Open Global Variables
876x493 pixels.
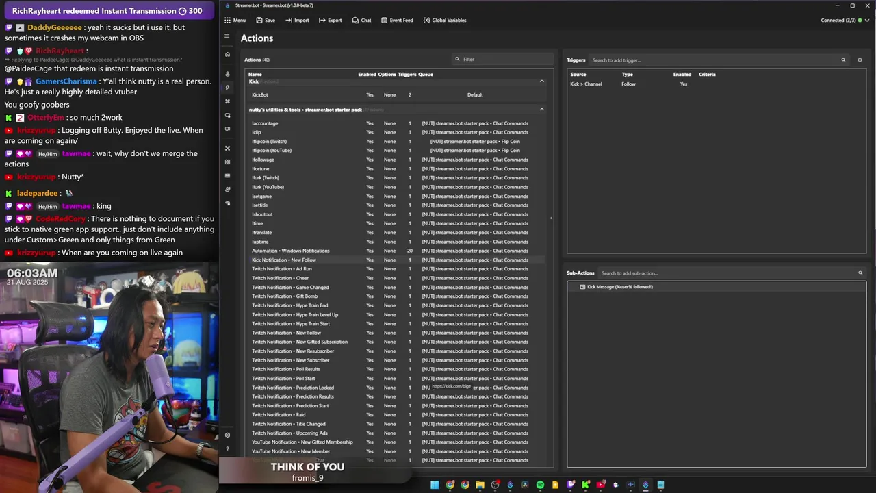tap(445, 21)
